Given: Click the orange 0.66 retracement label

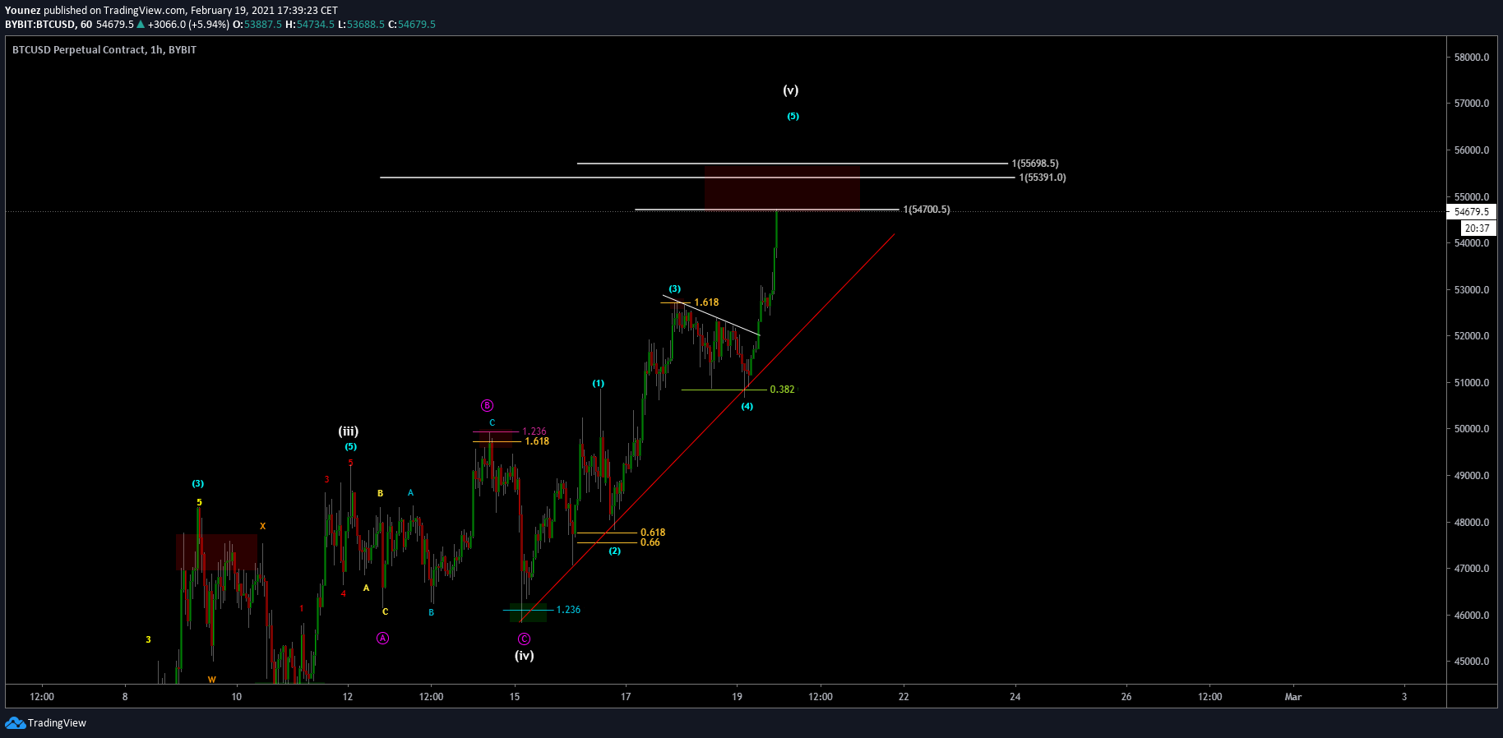Looking at the screenshot, I should [650, 542].
